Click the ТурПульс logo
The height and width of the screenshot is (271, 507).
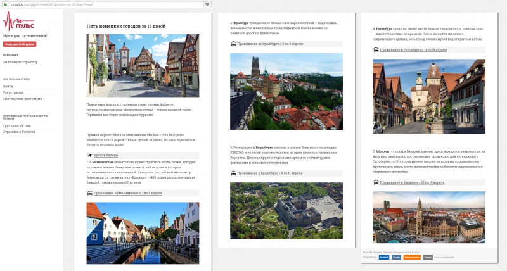point(18,22)
